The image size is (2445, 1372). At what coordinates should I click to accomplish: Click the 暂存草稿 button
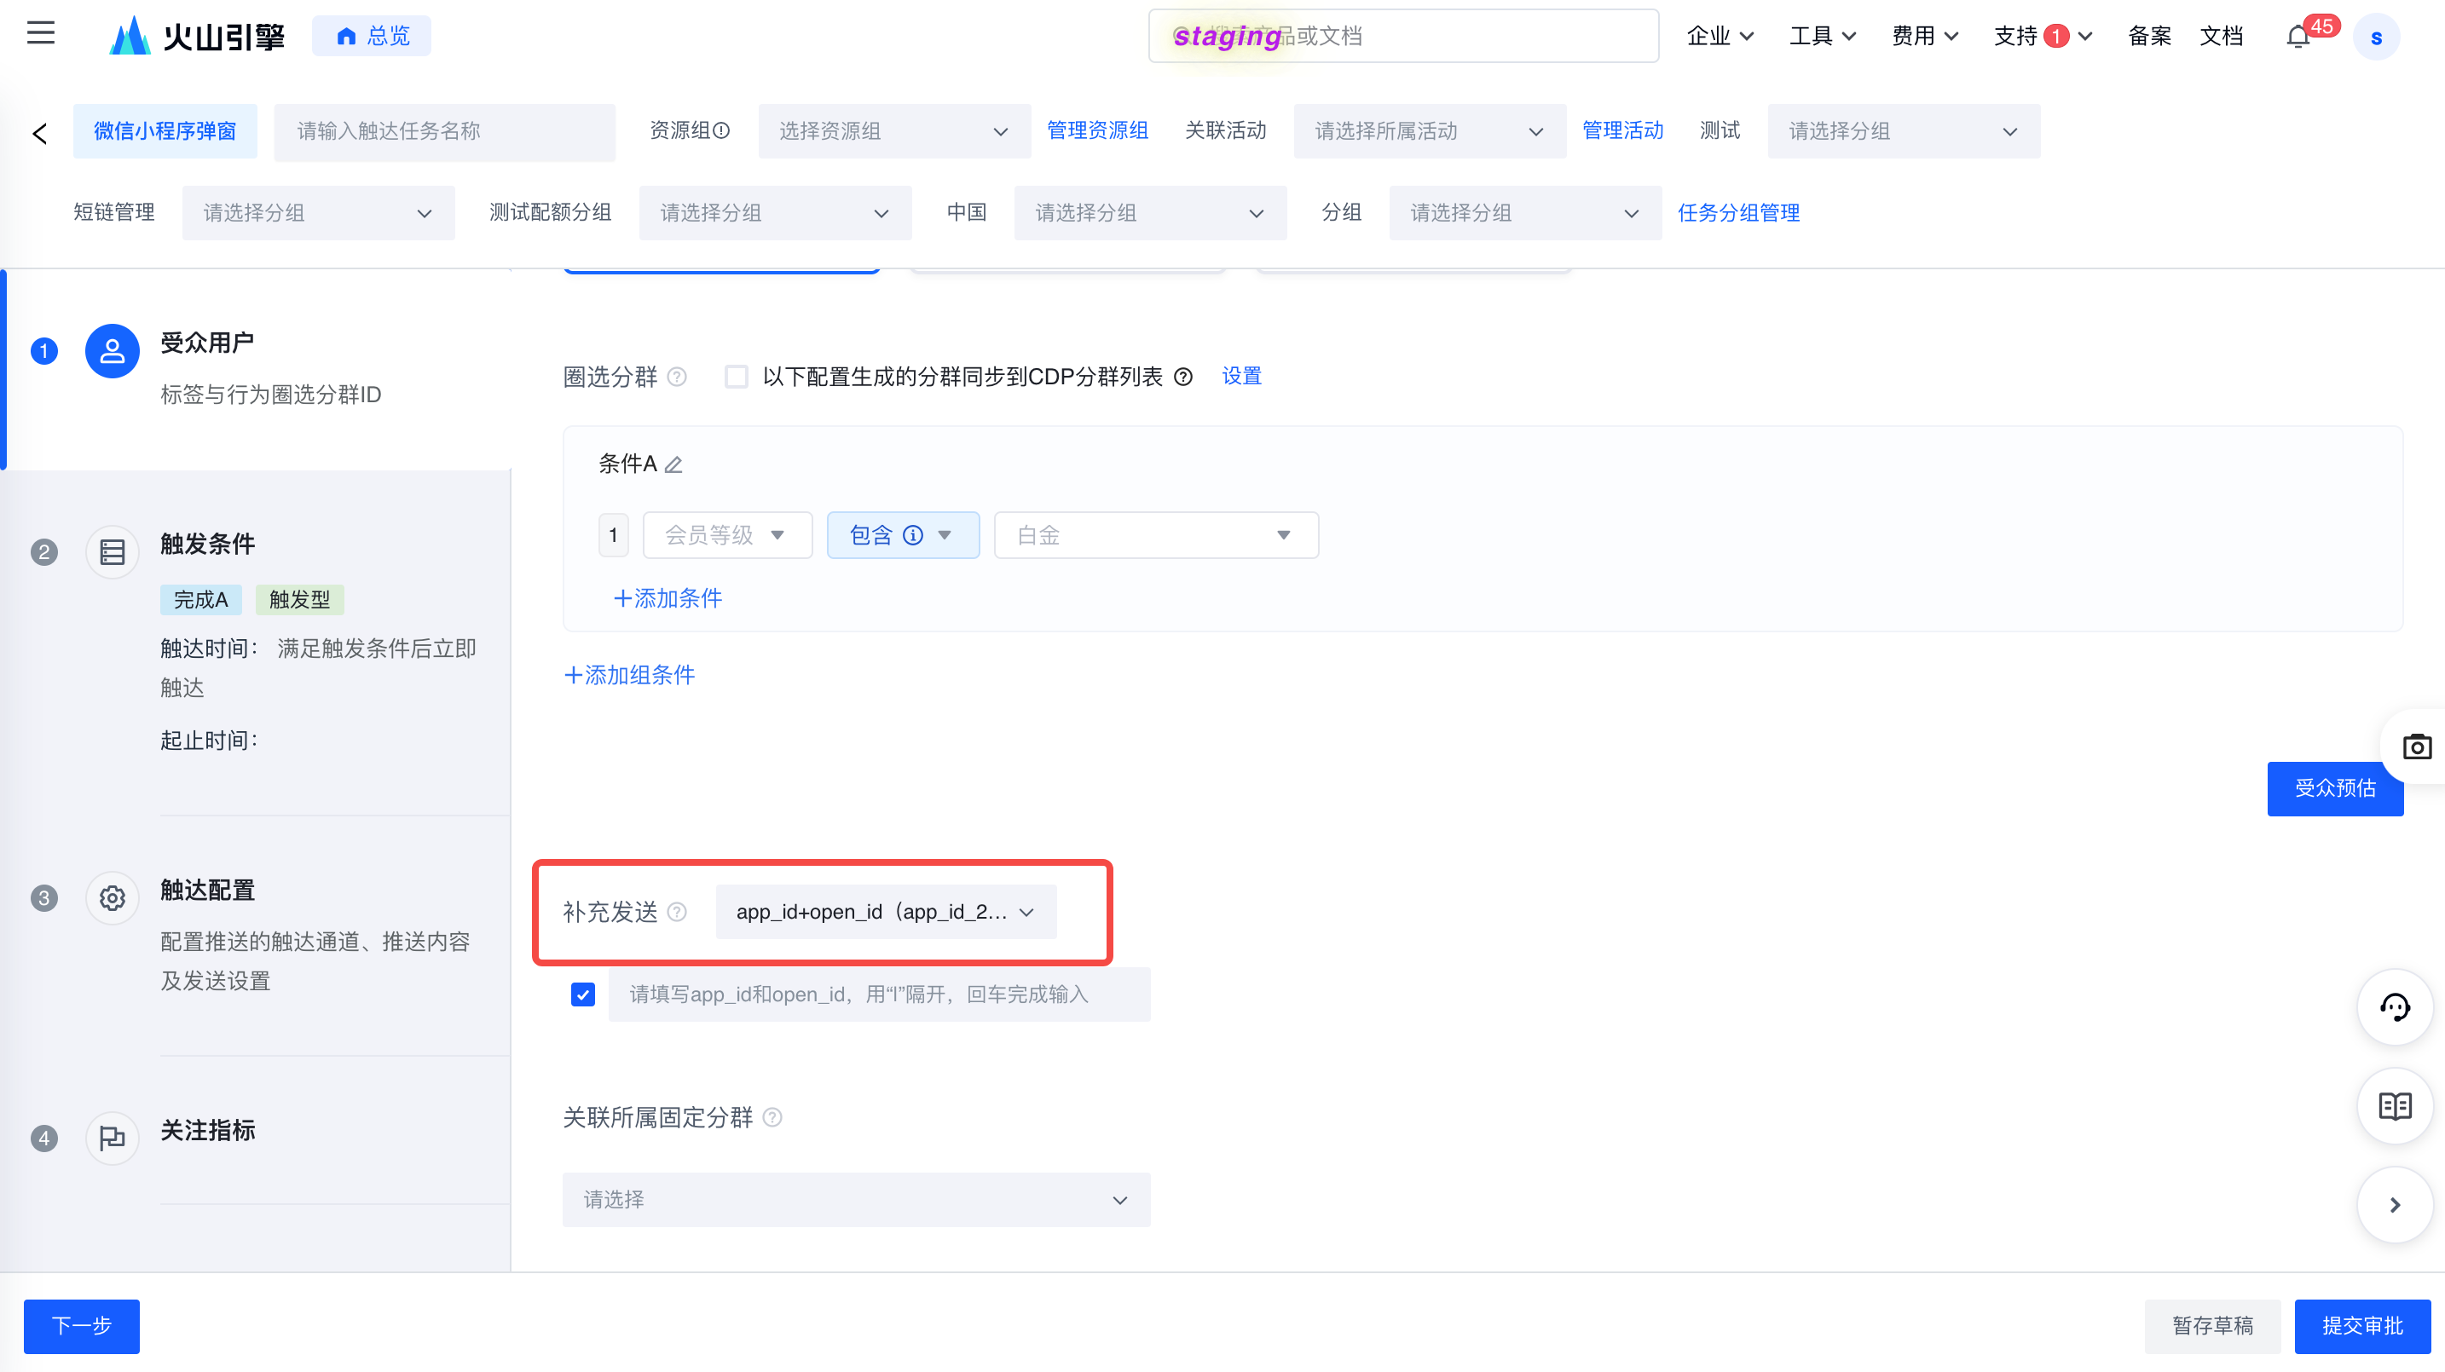pyautogui.click(x=2211, y=1327)
